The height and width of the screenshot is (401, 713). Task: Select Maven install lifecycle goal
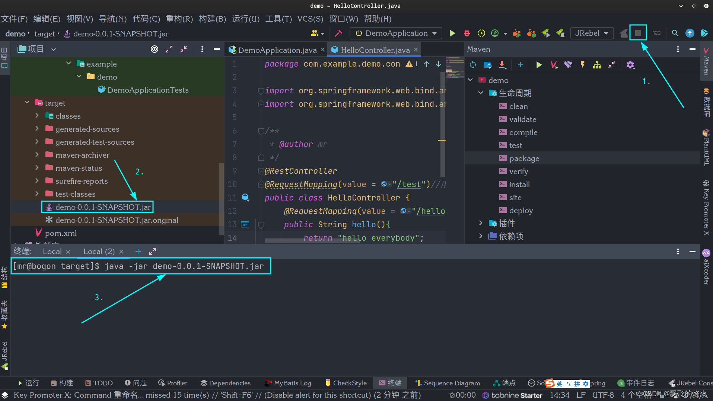[519, 185]
